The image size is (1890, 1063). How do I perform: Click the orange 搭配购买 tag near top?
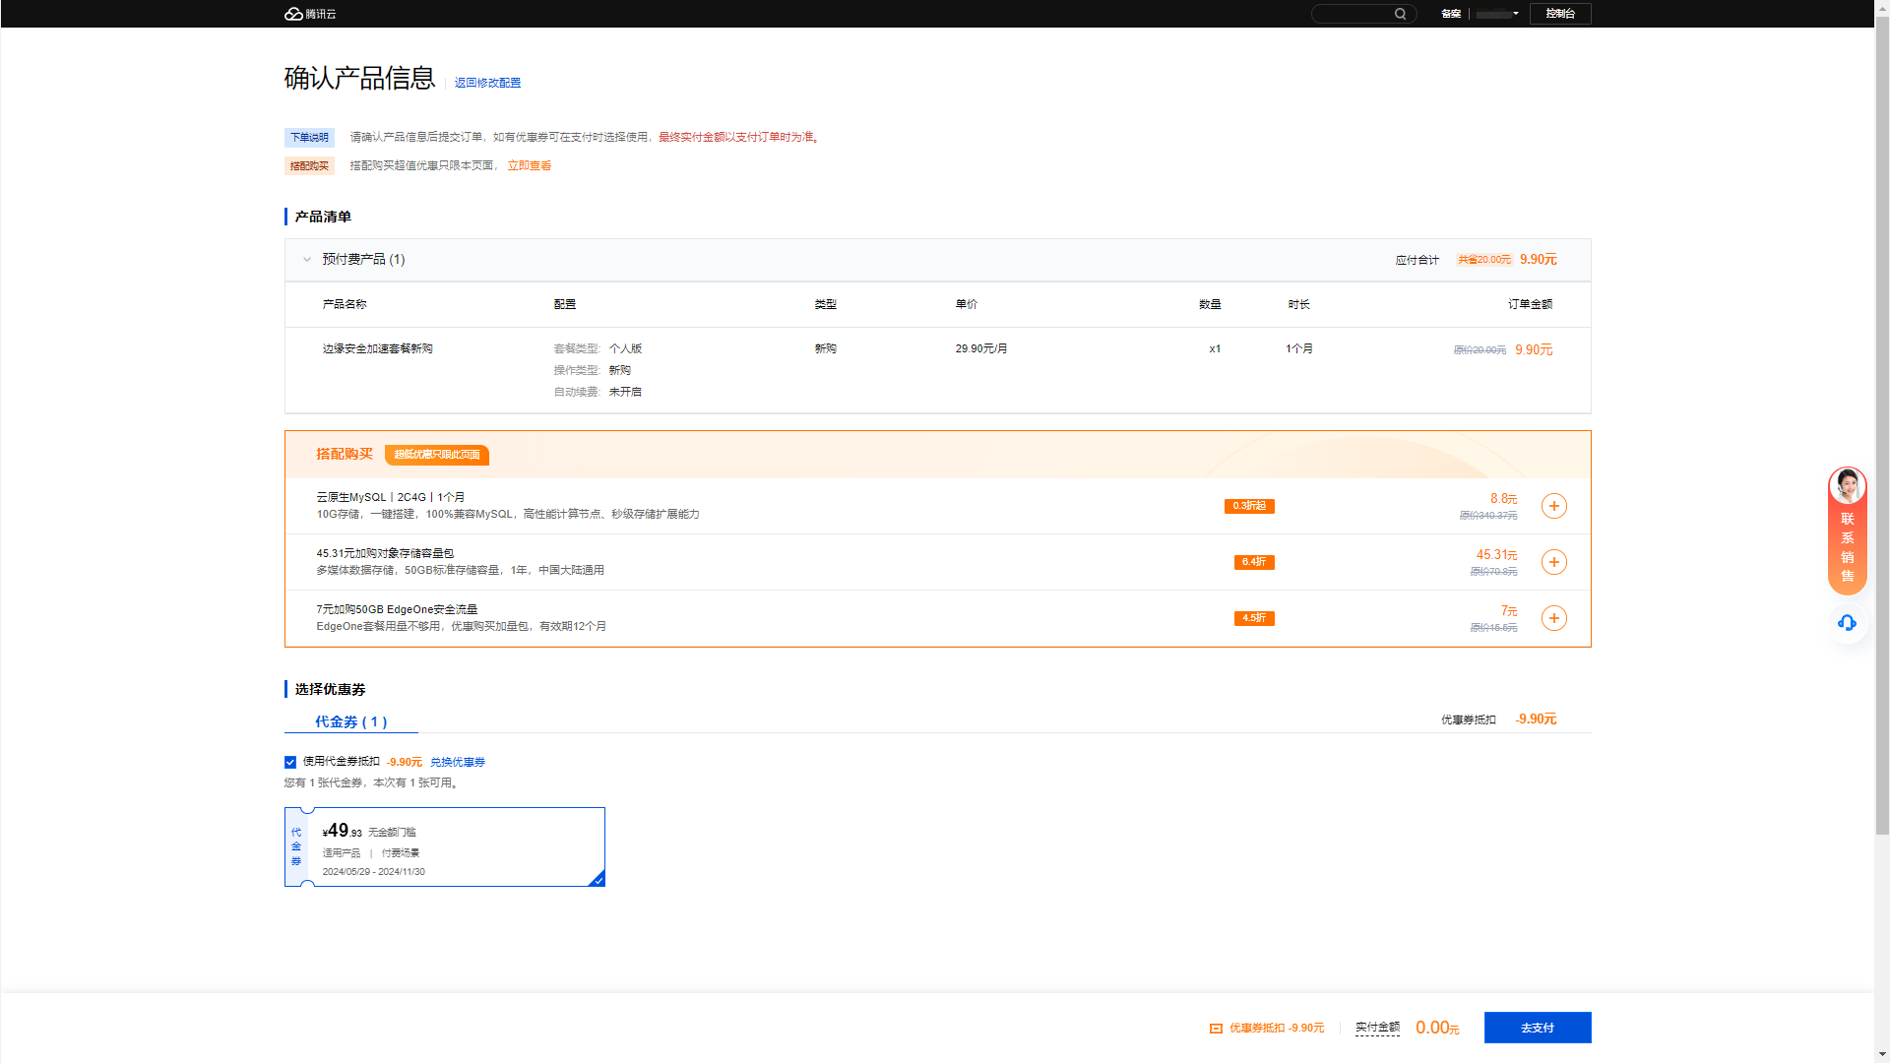click(x=309, y=166)
